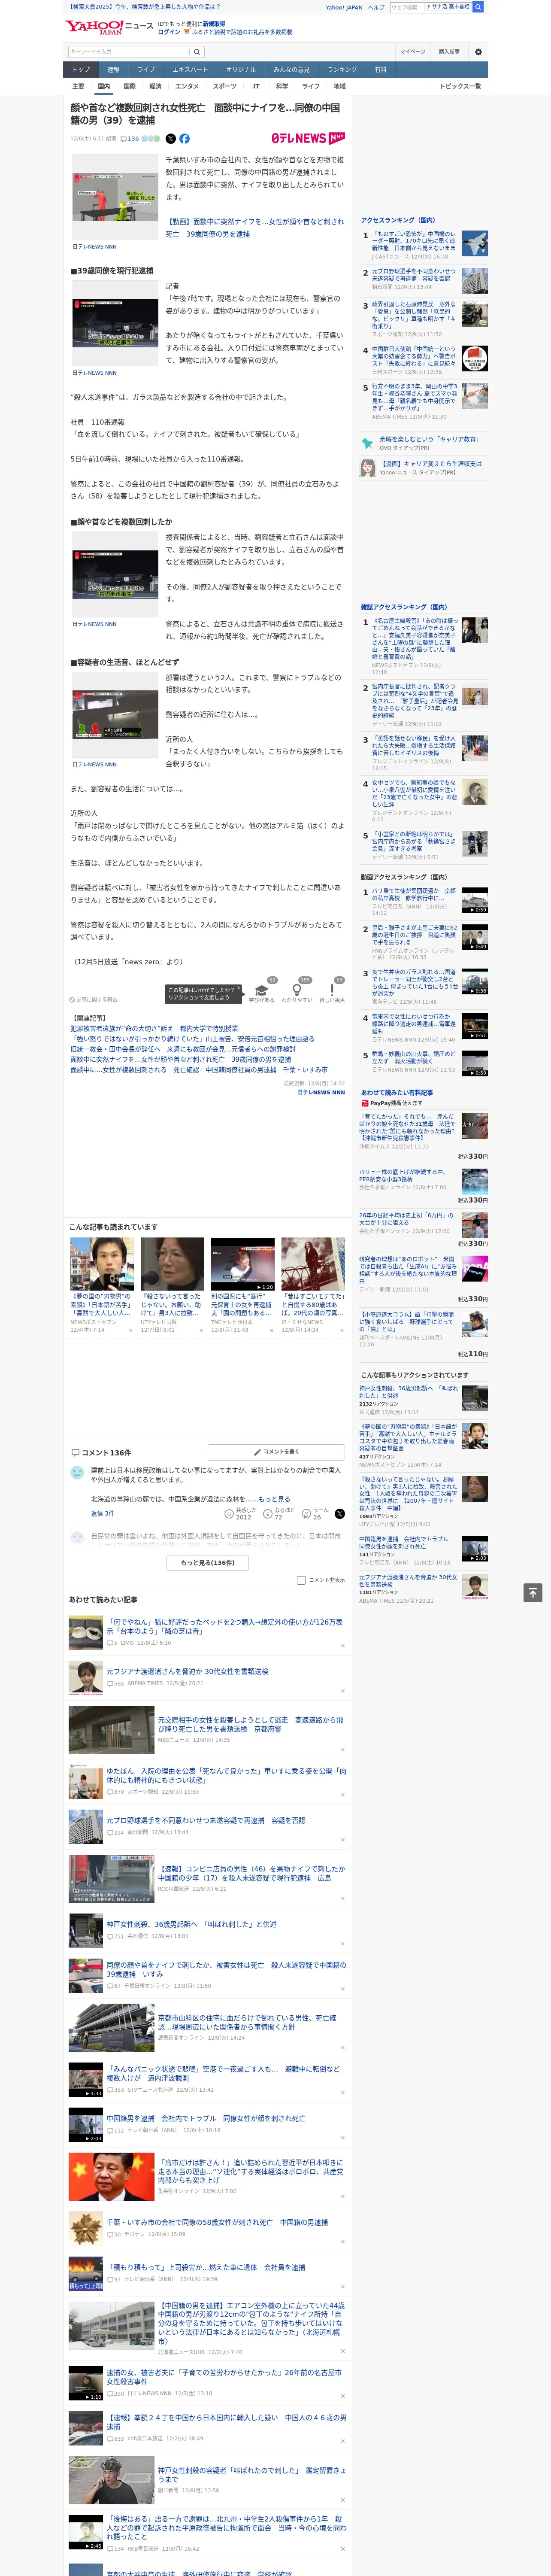Open related article 犯罪被害者遺族が命の大切さ訴え
Image resolution: width=551 pixels, height=2576 pixels.
[154, 1028]
